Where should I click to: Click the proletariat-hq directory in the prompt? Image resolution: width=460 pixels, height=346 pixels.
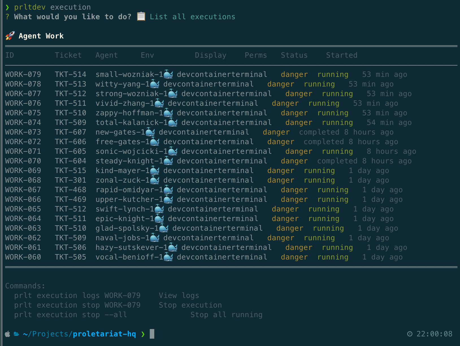pos(104,334)
